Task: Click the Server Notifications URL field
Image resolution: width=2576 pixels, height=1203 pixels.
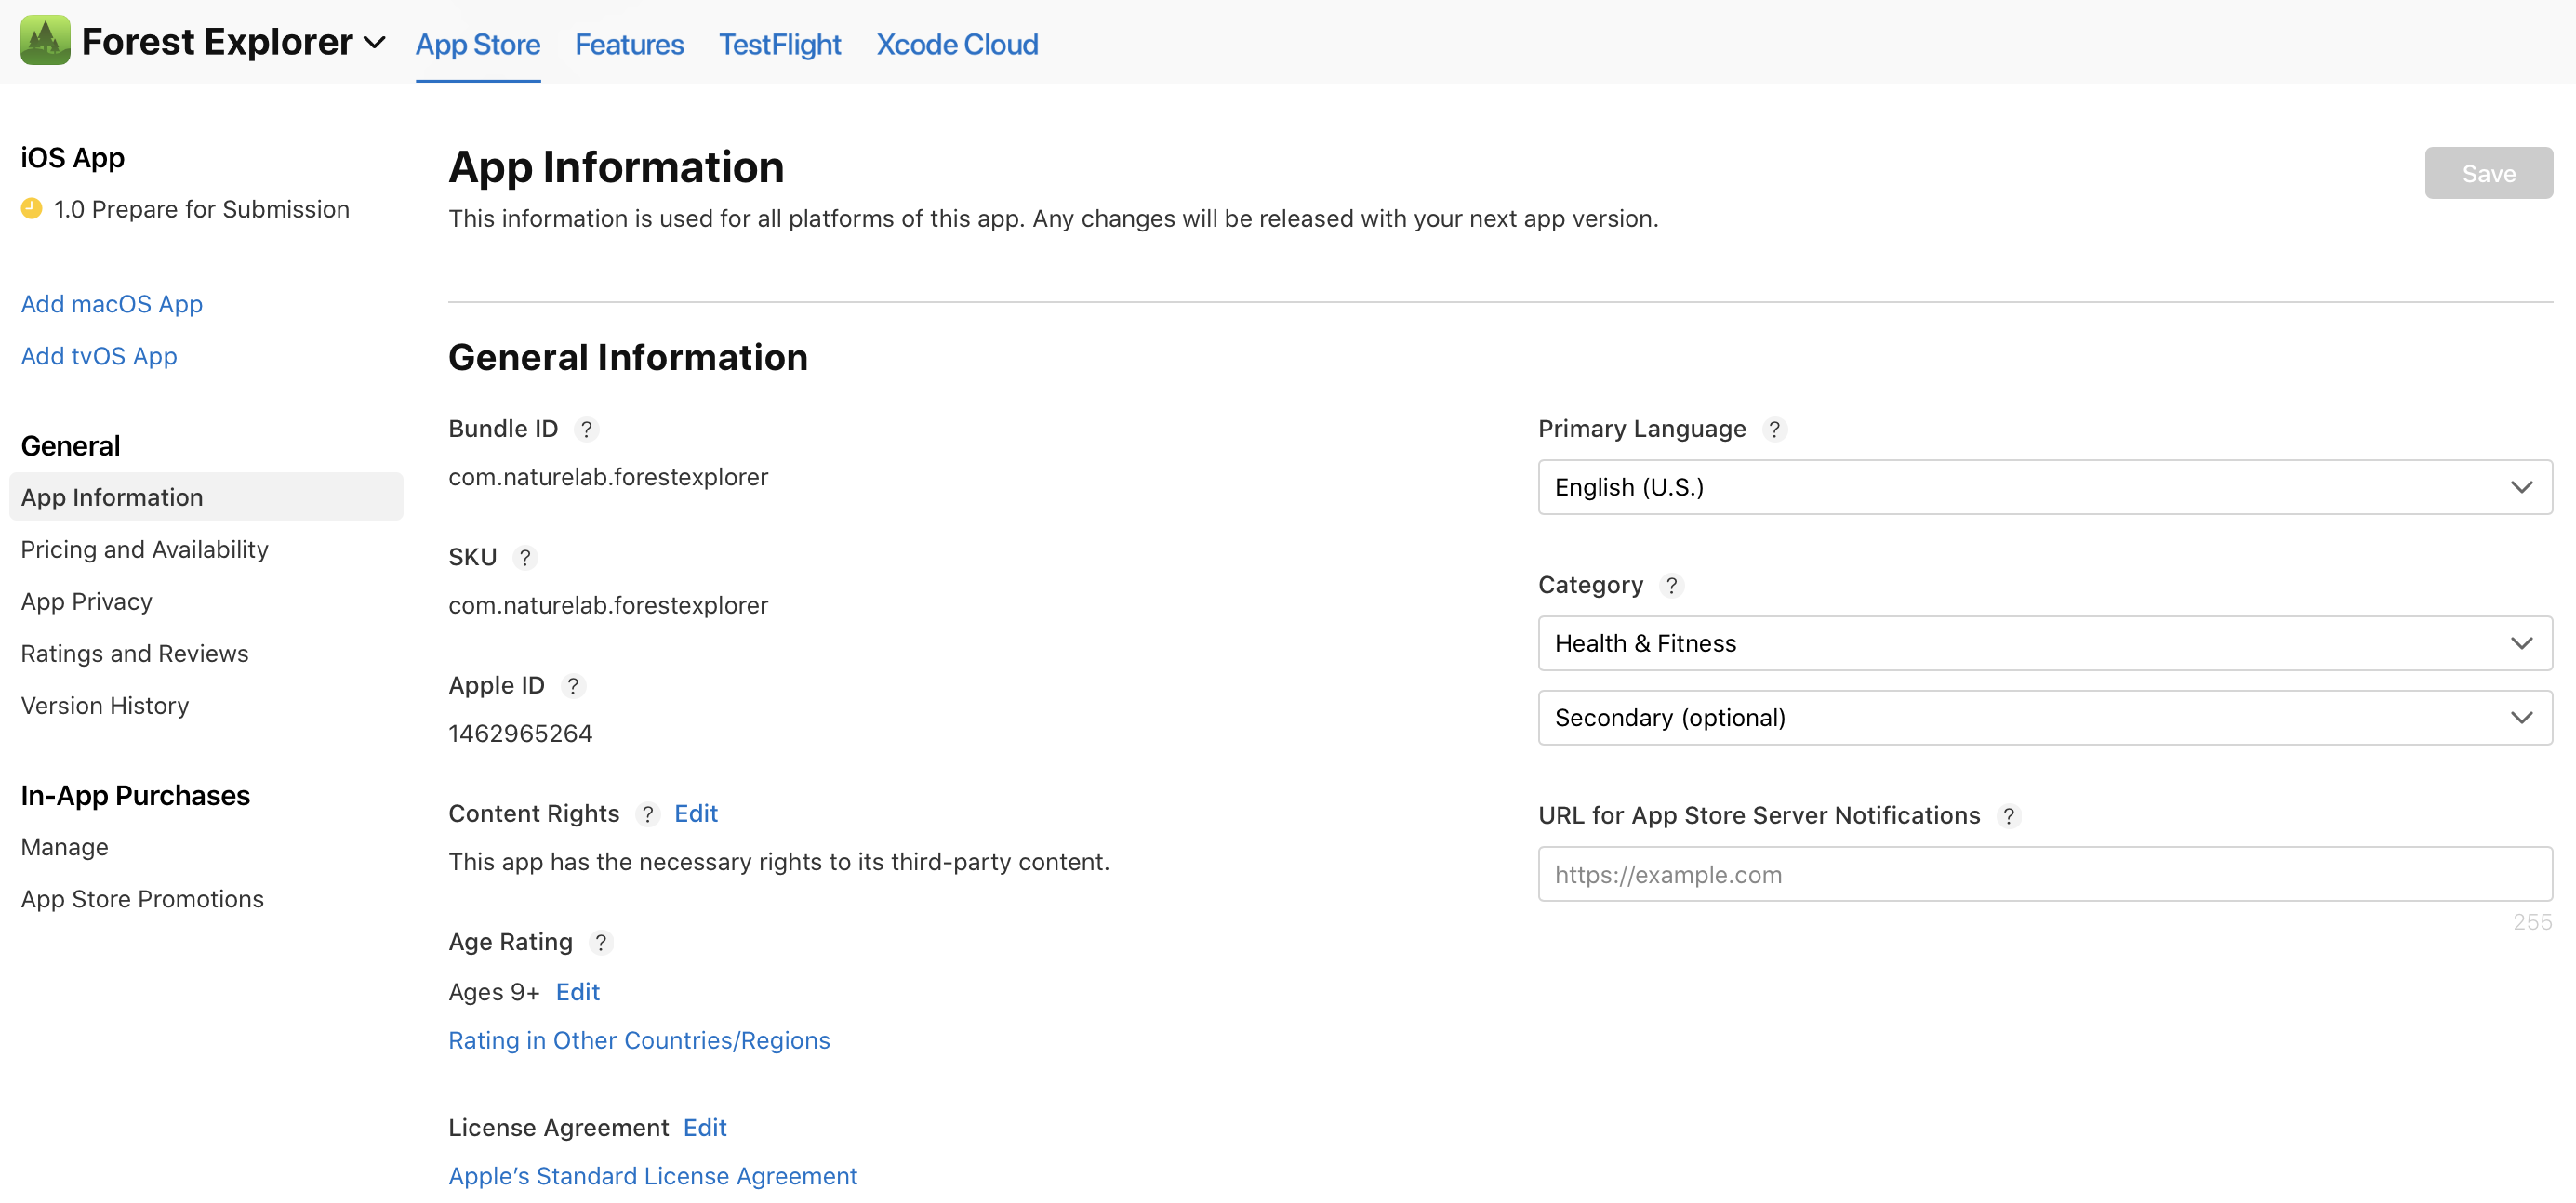Action: point(2044,875)
